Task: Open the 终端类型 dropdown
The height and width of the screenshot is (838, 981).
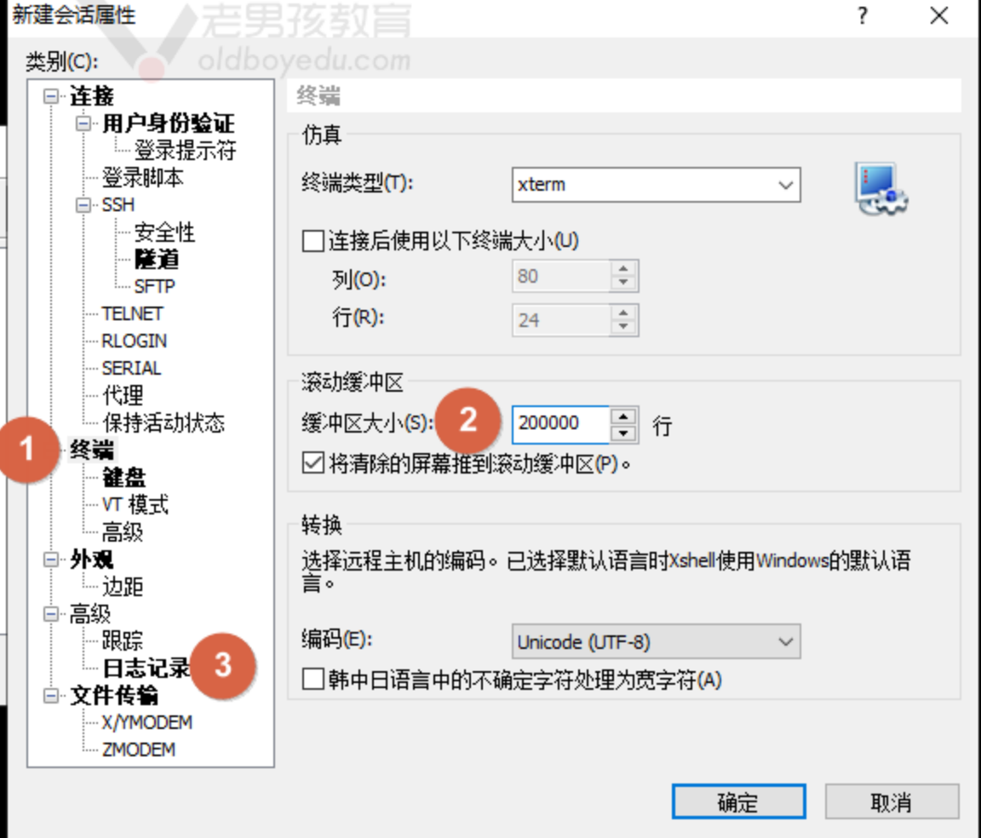Action: [656, 185]
